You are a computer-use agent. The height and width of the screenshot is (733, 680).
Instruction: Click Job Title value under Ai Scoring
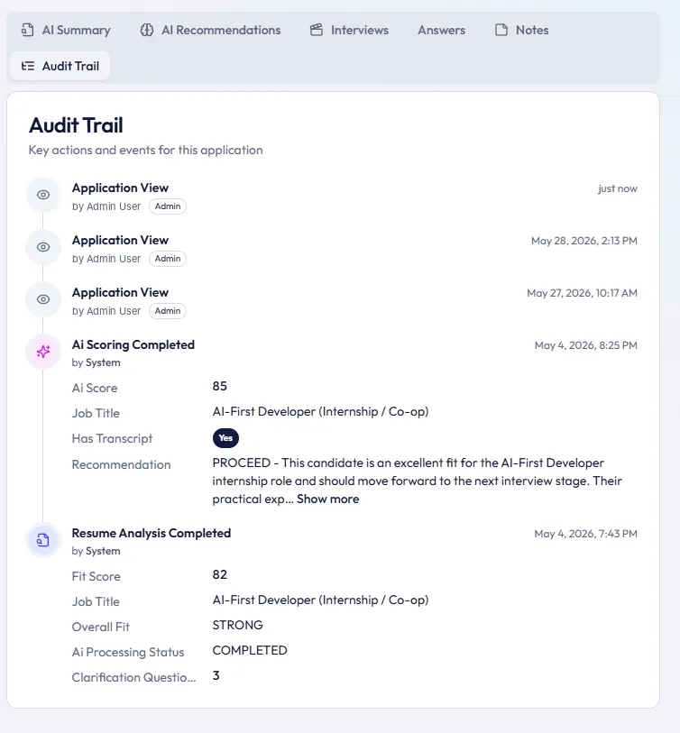(x=320, y=411)
